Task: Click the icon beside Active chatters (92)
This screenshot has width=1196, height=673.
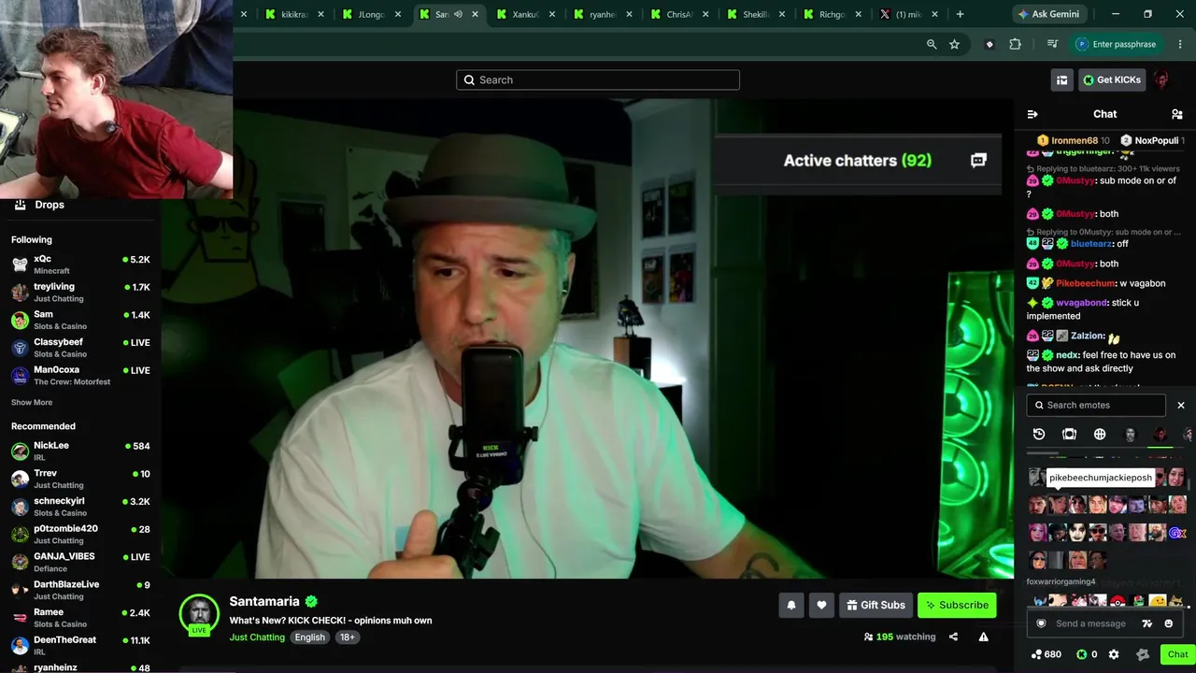Action: pyautogui.click(x=978, y=161)
